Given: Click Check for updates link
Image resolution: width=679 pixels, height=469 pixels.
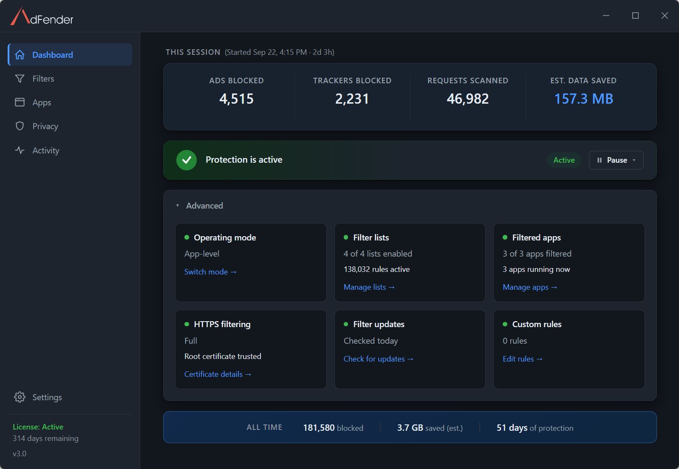Looking at the screenshot, I should [x=379, y=359].
